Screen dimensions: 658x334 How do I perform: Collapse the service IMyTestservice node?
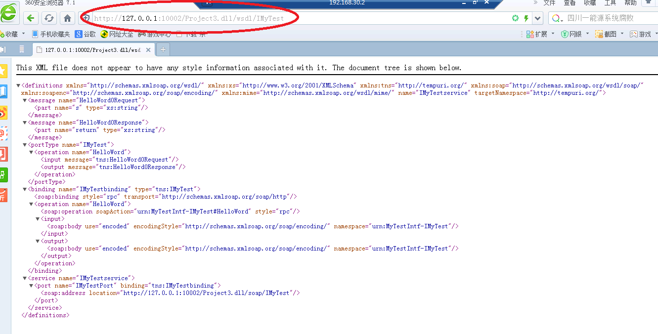click(25, 278)
